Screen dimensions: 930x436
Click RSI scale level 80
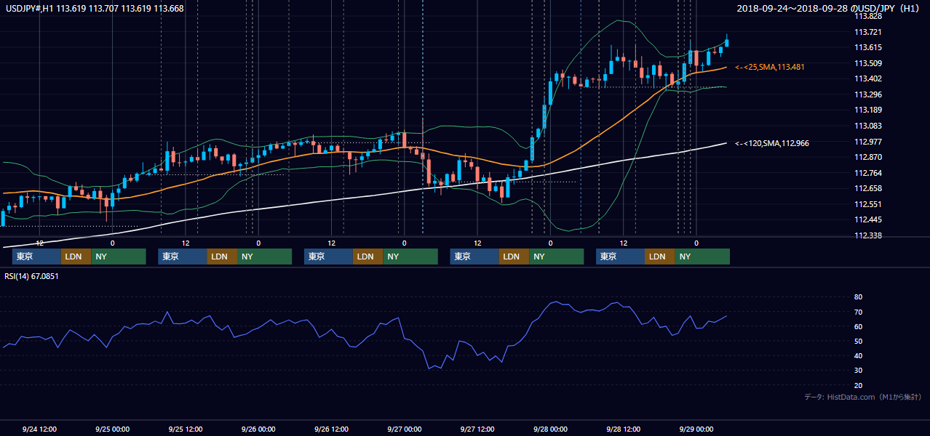[x=859, y=297]
